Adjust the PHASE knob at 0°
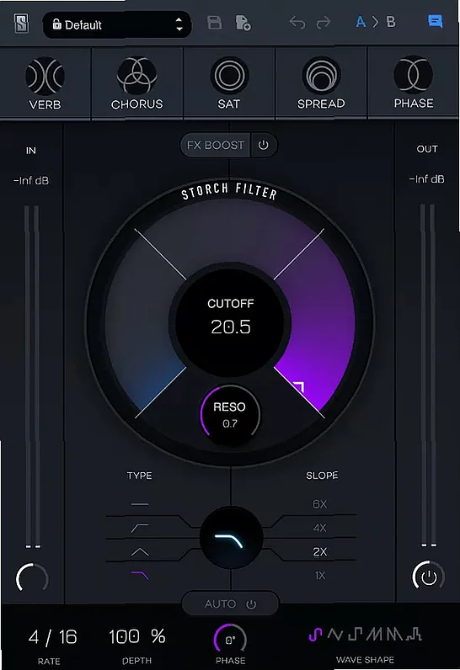The image size is (460, 670). (x=231, y=639)
